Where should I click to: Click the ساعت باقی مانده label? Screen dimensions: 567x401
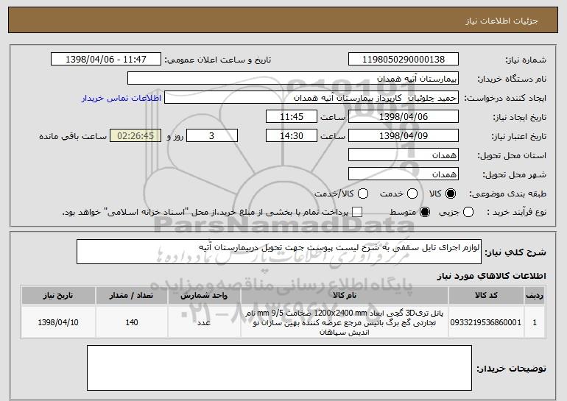pyautogui.click(x=73, y=136)
